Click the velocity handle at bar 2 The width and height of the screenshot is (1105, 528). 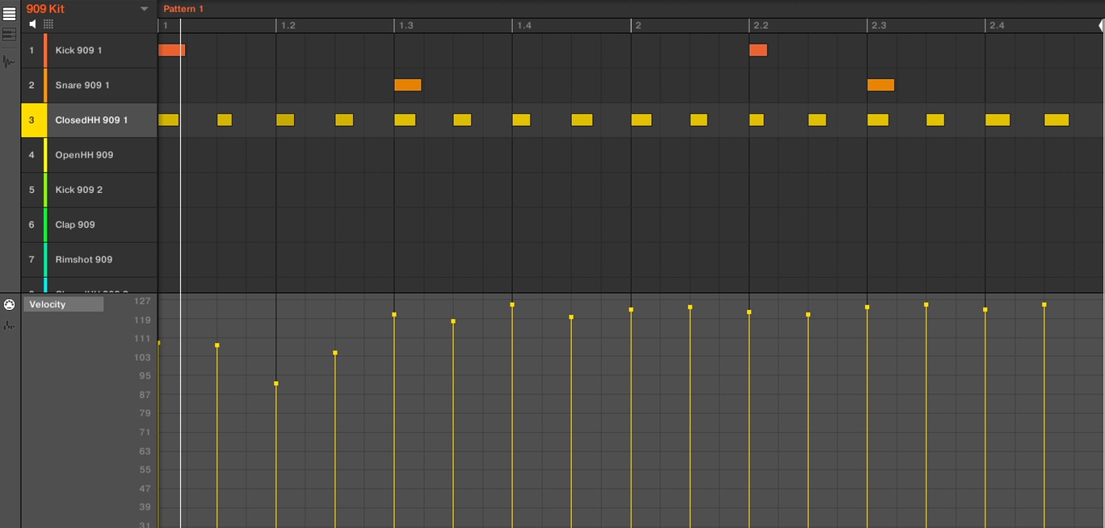tap(631, 310)
